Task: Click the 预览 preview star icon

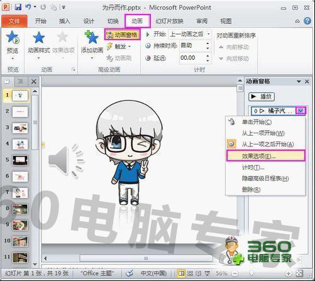Action: (x=13, y=37)
